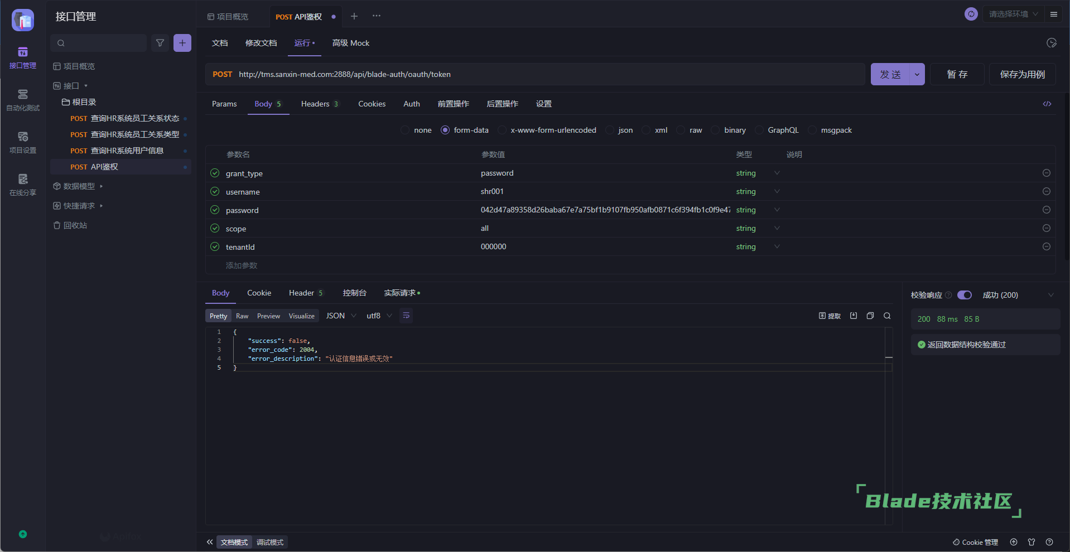Image resolution: width=1070 pixels, height=552 pixels.
Task: Open the 请选择环境 environment dropdown
Action: pos(1013,14)
